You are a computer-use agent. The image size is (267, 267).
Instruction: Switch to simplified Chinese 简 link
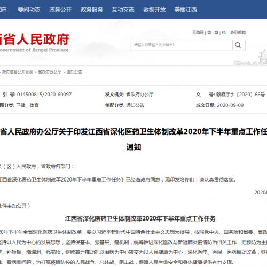coord(209,33)
